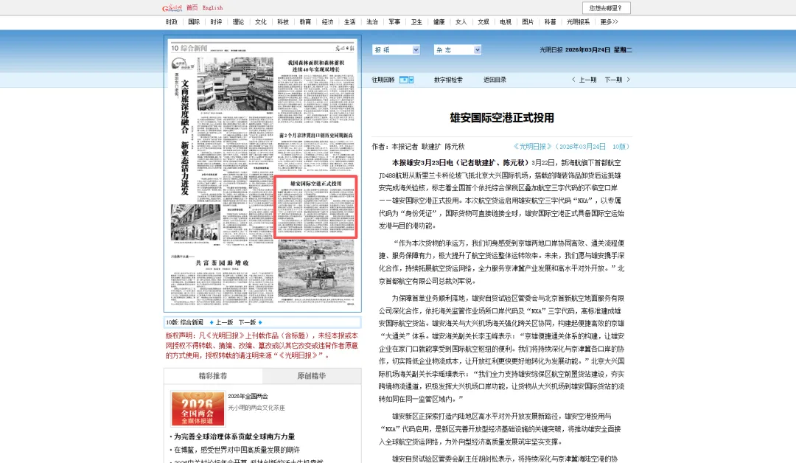
Task: Open the 2026全国两会 banner image
Action: [x=198, y=408]
